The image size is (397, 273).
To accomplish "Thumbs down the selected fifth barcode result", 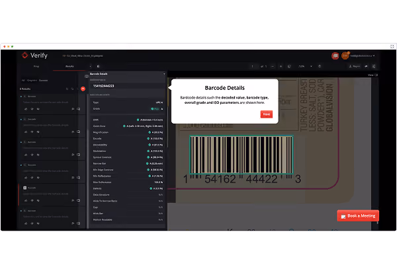I will 32,201.
